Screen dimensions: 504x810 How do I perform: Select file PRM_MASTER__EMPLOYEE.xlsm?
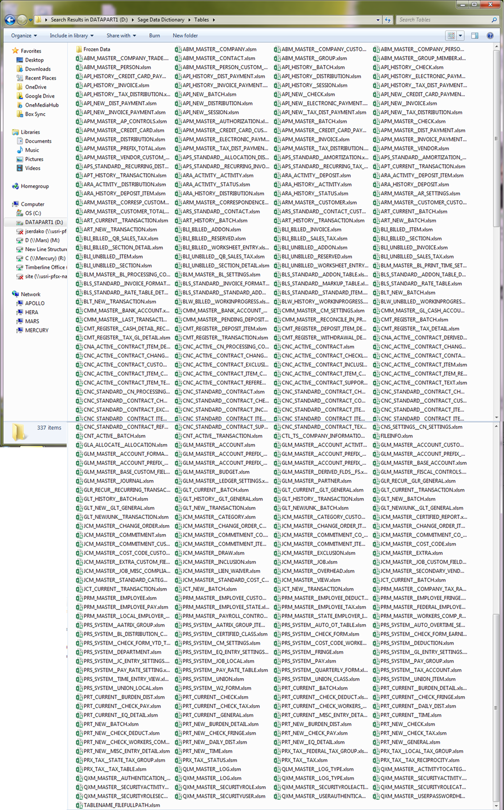[x=116, y=598]
